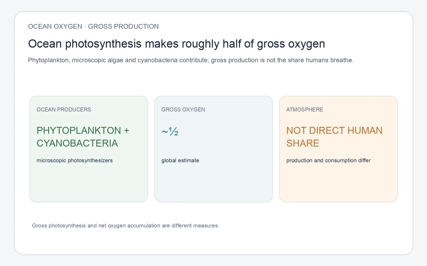The height and width of the screenshot is (266, 427).
Task: Select the '~½' value
Action: [x=170, y=131]
